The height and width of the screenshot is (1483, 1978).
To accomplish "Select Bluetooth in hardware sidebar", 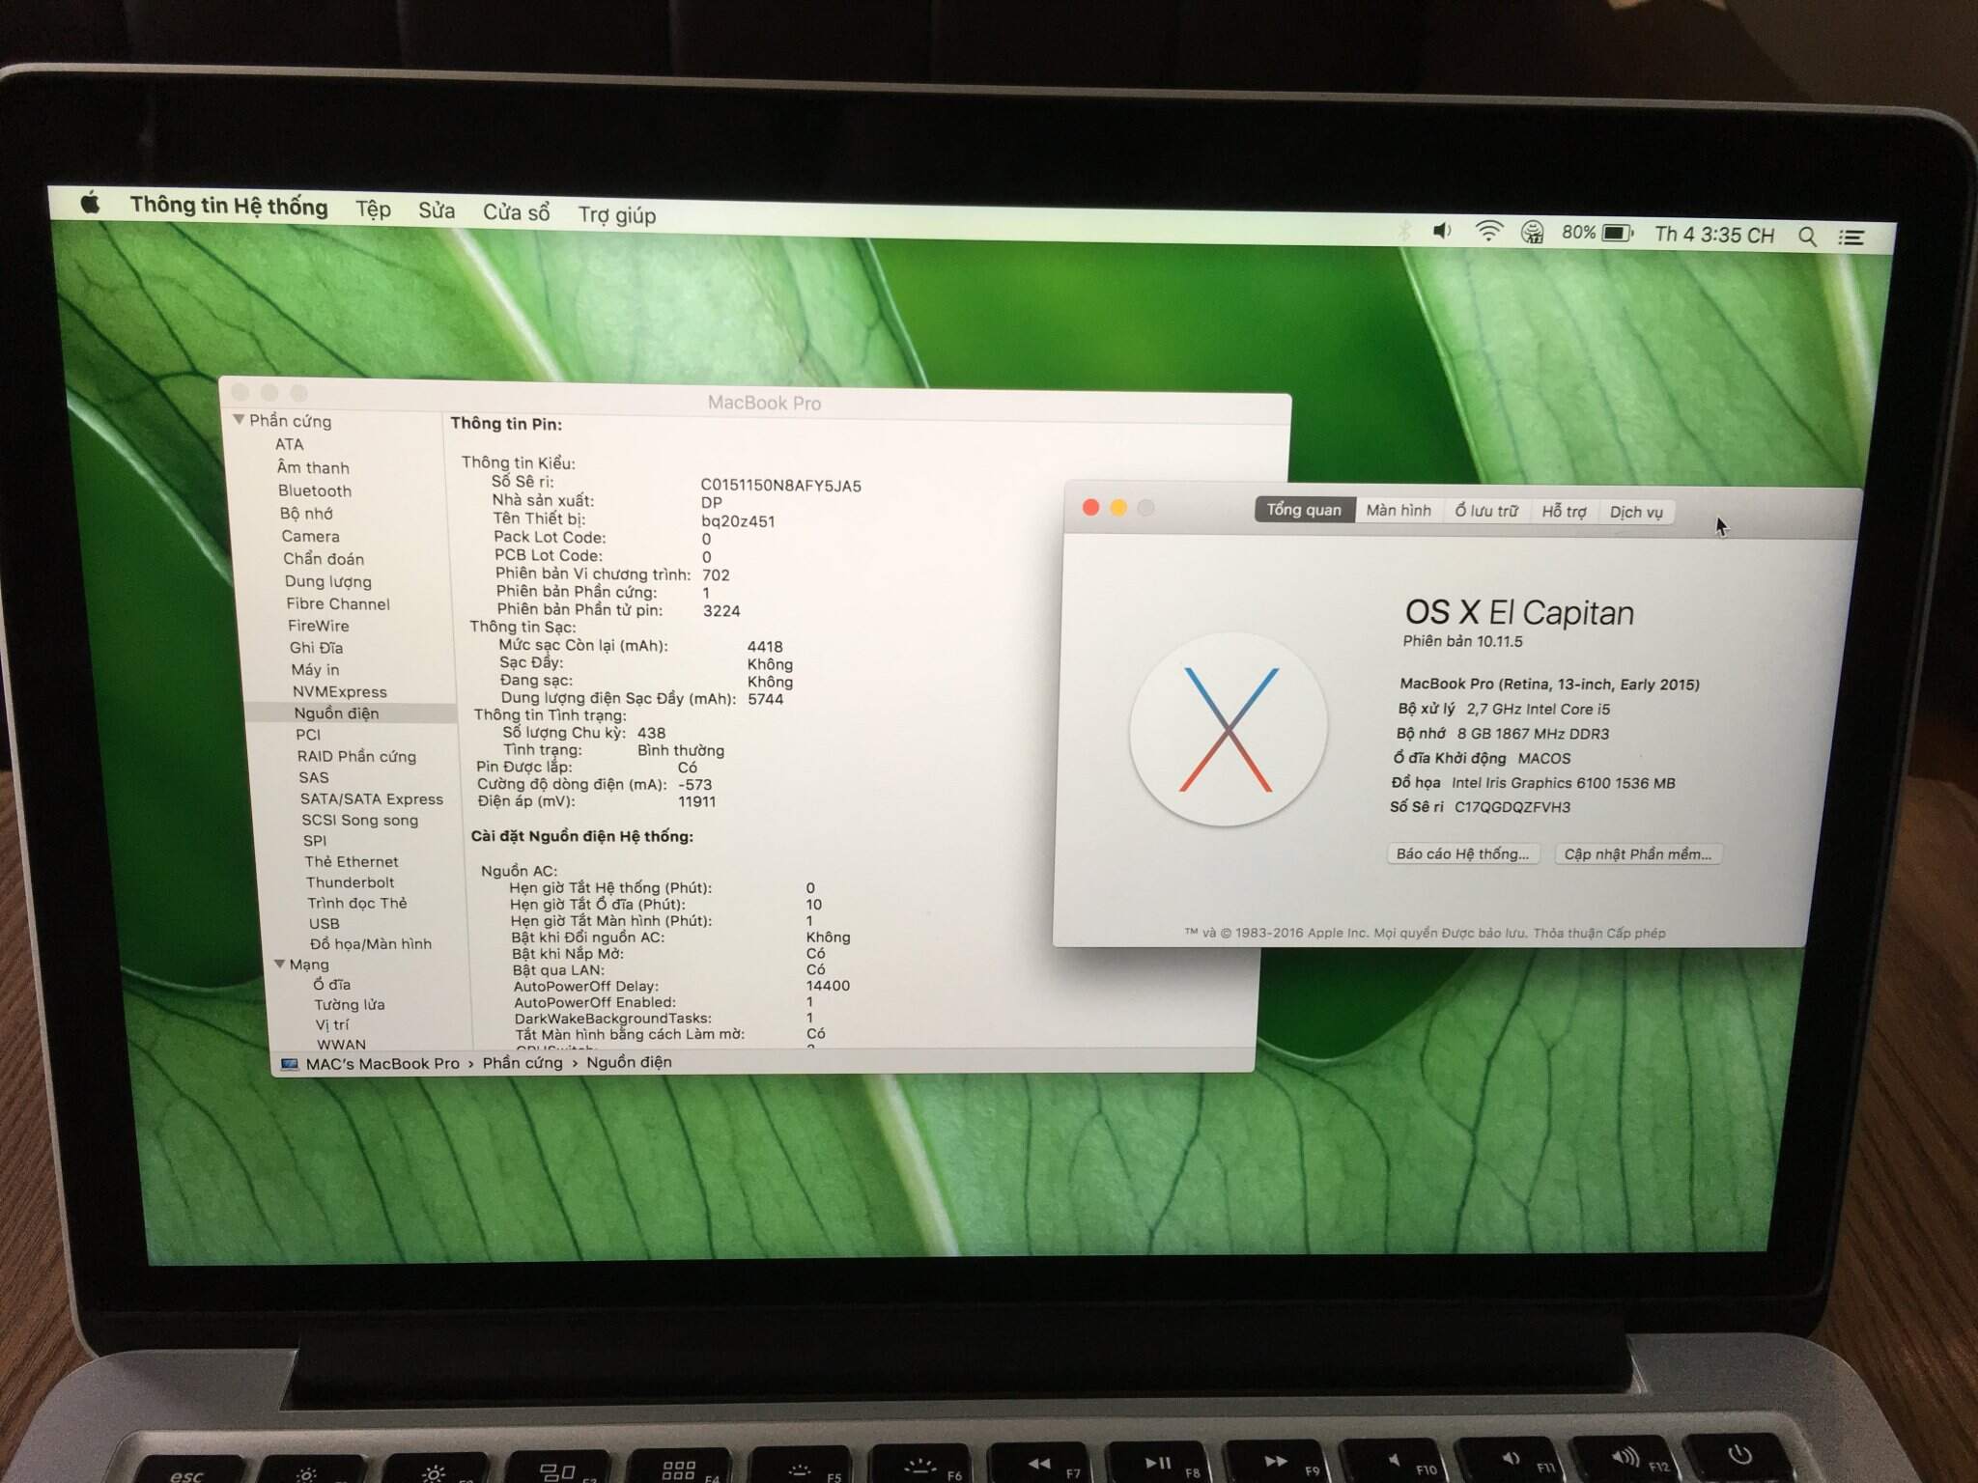I will coord(315,490).
